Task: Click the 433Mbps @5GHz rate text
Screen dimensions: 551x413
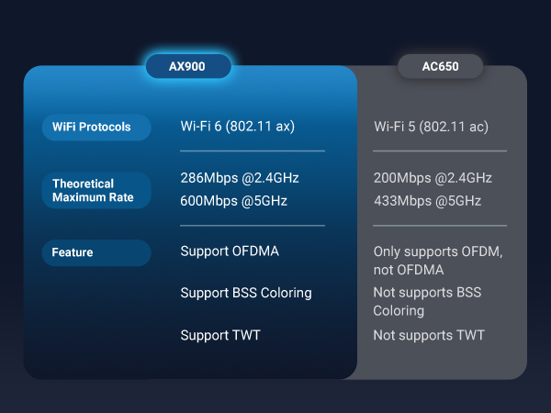Action: tap(427, 201)
